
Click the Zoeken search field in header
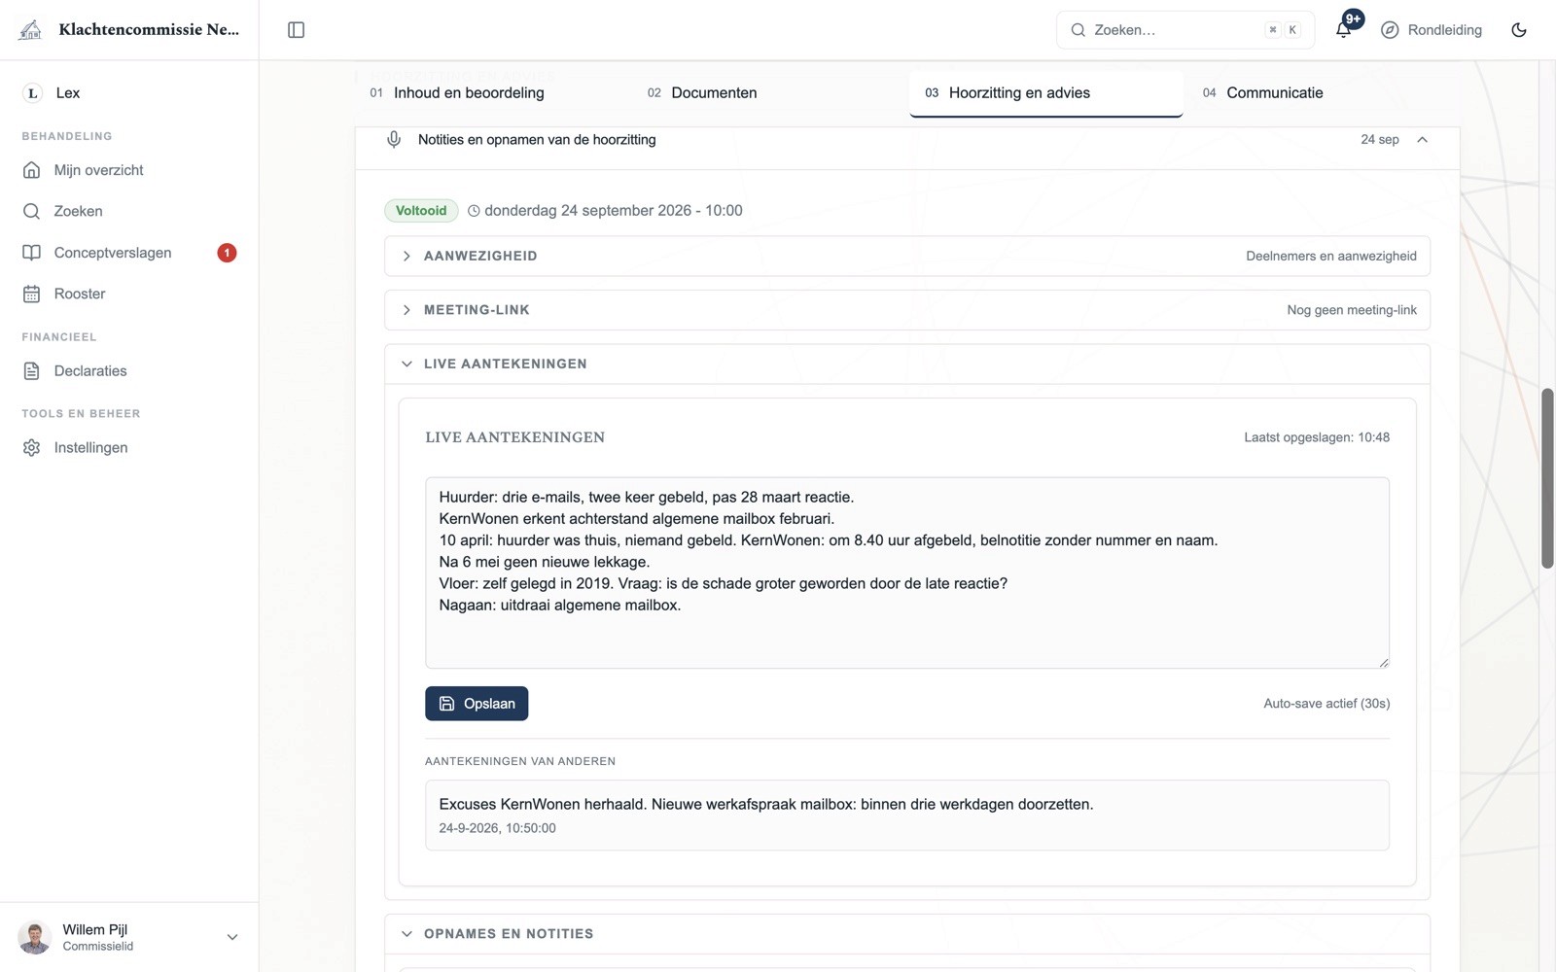[1185, 30]
